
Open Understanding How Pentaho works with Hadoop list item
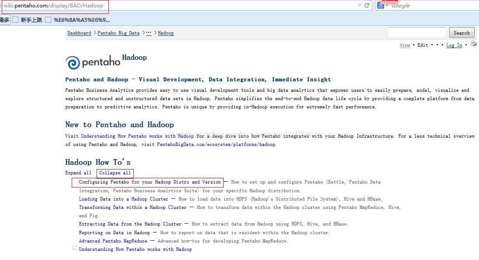pyautogui.click(x=135, y=249)
